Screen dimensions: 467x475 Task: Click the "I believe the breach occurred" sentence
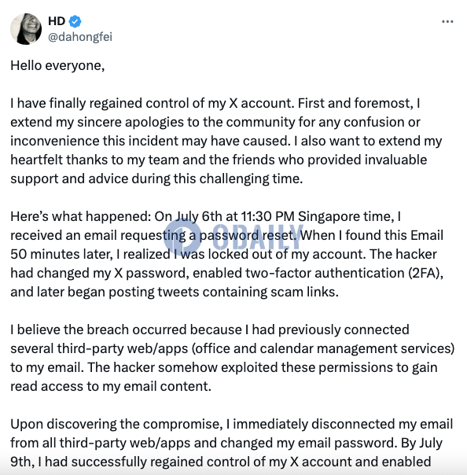[210, 330]
